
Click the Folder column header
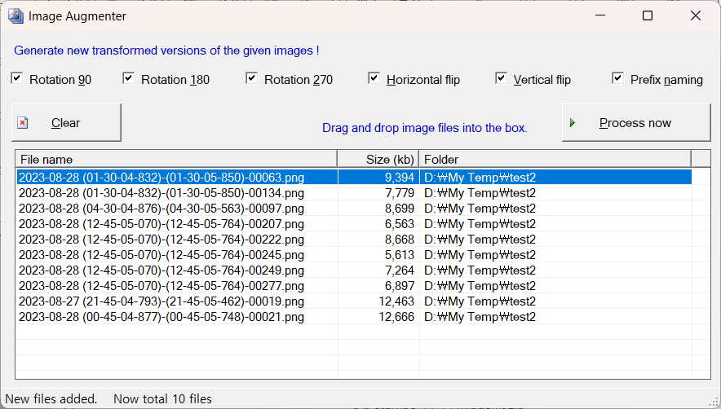point(555,159)
